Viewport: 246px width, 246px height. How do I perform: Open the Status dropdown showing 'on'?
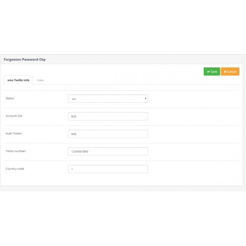[x=108, y=99]
